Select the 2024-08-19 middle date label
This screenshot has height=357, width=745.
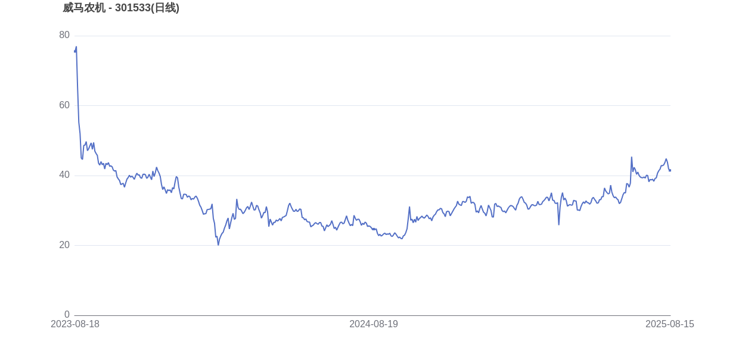(x=374, y=324)
